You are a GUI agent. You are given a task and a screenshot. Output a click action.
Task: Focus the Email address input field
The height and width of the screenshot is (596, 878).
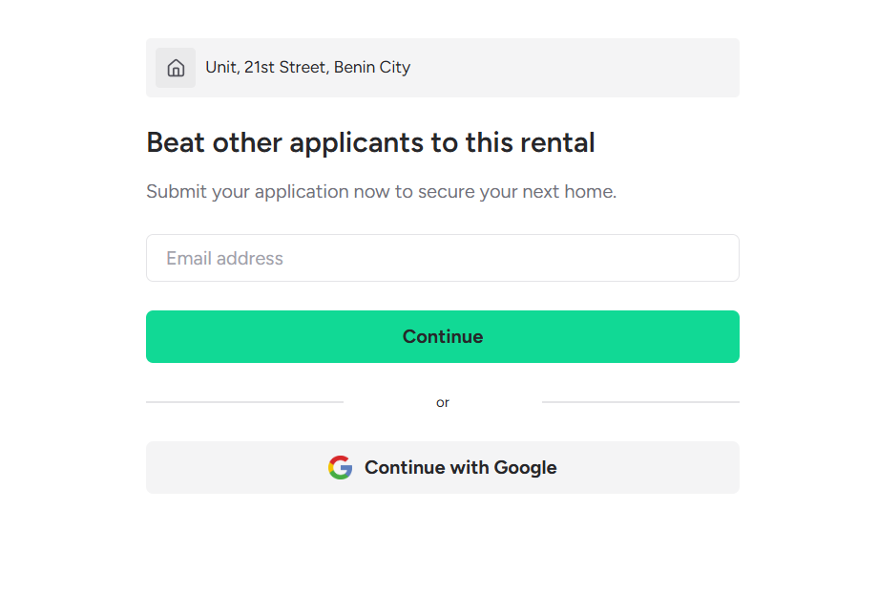442,258
